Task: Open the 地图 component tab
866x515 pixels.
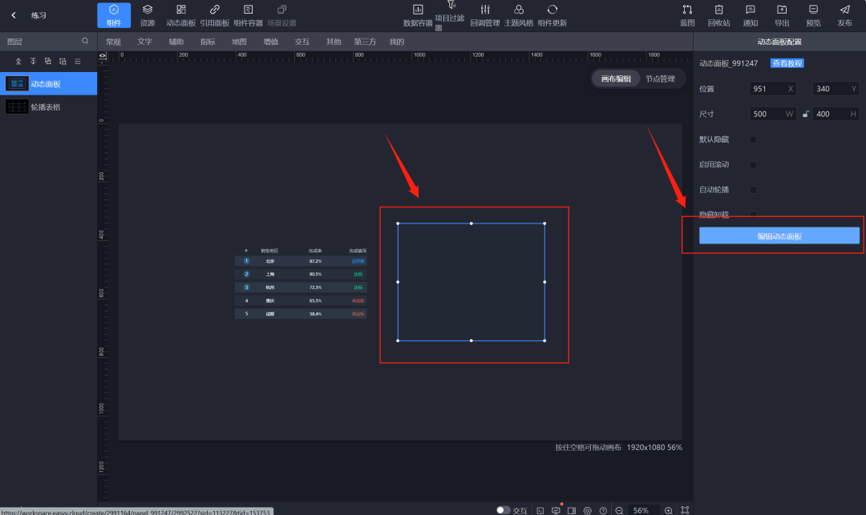Action: coord(239,42)
